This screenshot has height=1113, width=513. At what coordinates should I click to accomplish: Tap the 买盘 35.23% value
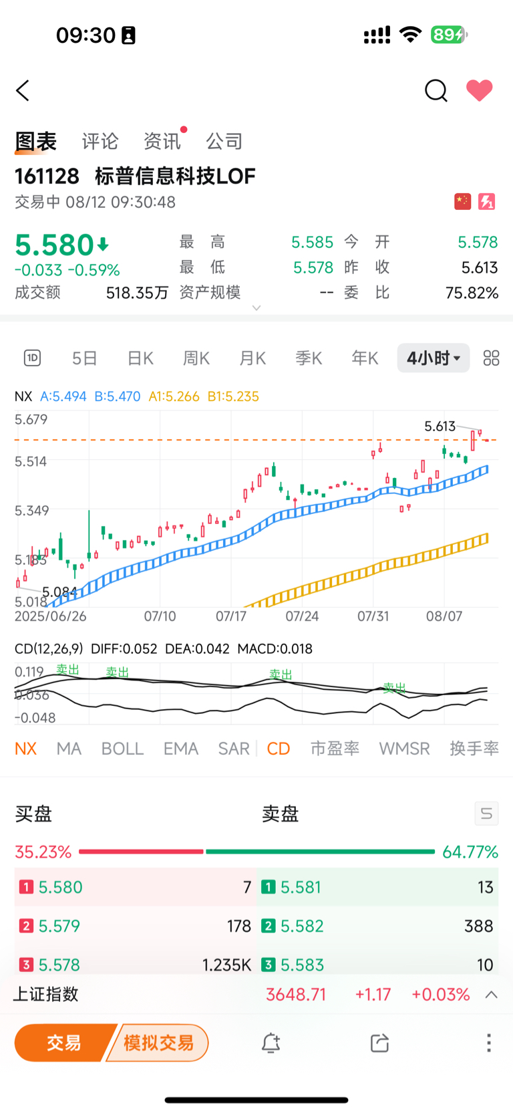click(x=43, y=852)
